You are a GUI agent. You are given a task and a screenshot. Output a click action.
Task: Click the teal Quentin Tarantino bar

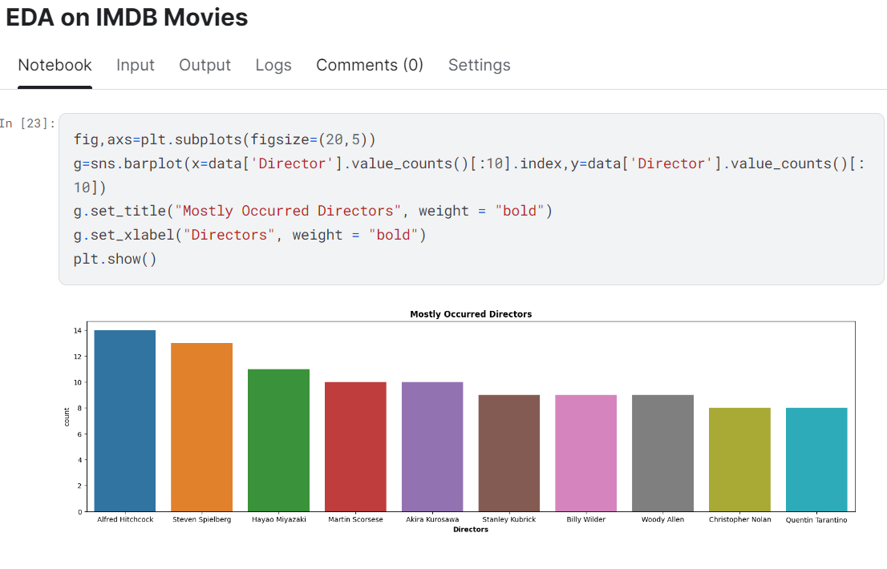816,460
